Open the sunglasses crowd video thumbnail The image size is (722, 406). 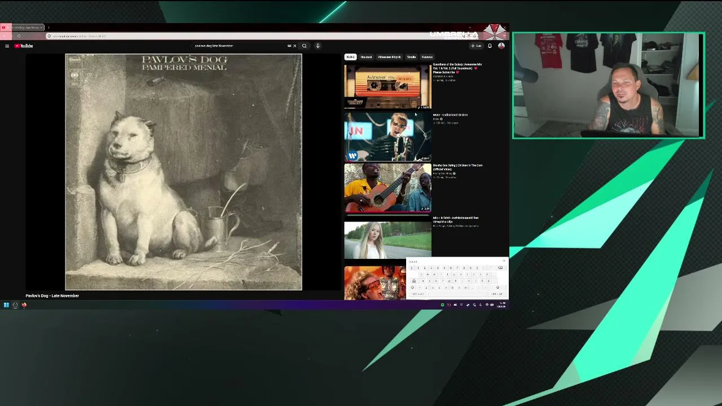pyautogui.click(x=375, y=283)
